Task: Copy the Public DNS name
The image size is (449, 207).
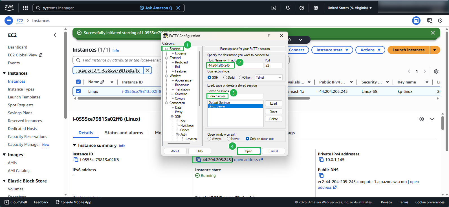Action: click(321, 176)
